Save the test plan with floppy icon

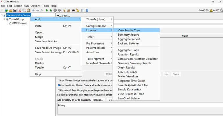pos(15,10)
